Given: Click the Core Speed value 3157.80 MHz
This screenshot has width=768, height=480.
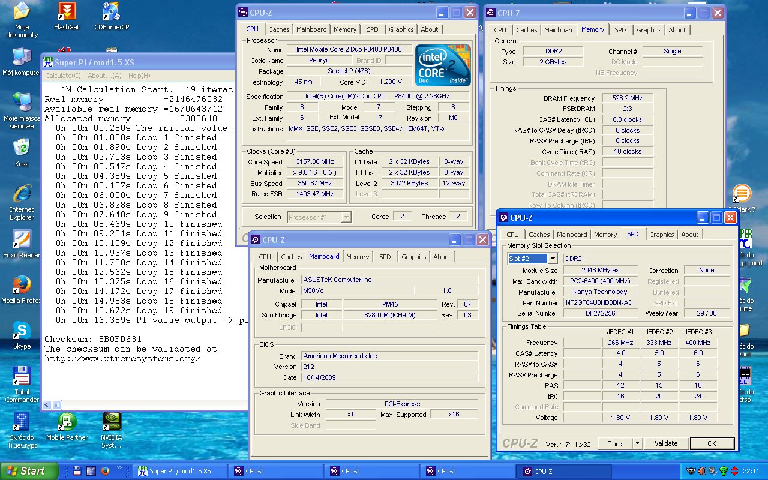Looking at the screenshot, I should click(x=314, y=162).
